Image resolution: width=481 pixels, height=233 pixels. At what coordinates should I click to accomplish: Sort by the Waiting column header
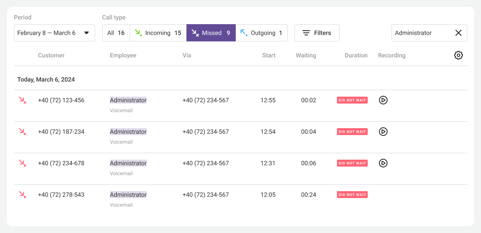(x=306, y=55)
